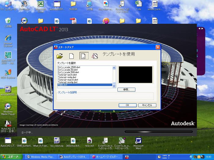The width and height of the screenshot is (214, 160).
Task: Select Tutorial-mmfg.dwt template
Action: [x=85, y=82]
